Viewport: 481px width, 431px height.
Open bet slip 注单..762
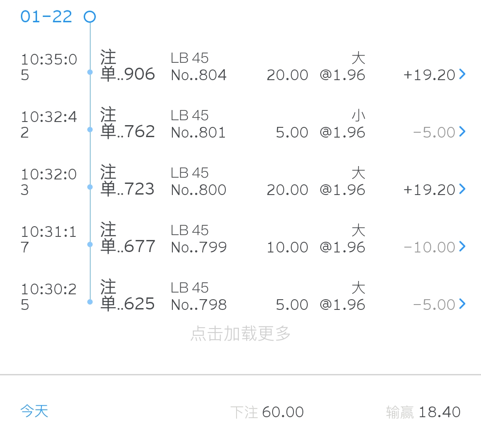[127, 123]
